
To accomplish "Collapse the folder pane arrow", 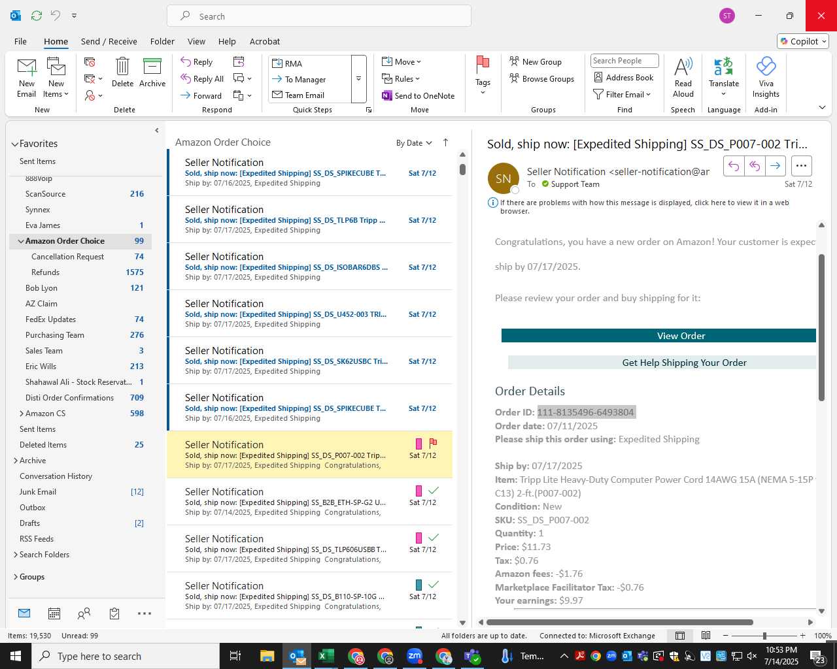I will 157,131.
